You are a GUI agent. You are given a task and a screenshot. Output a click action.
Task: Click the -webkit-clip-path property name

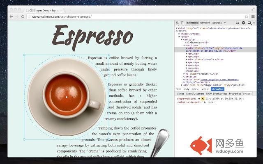(189, 102)
